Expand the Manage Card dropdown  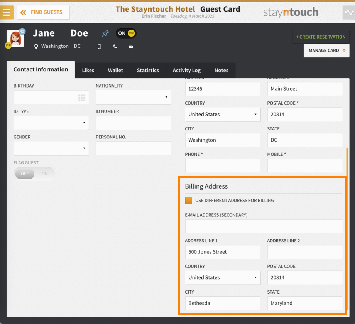coord(326,51)
